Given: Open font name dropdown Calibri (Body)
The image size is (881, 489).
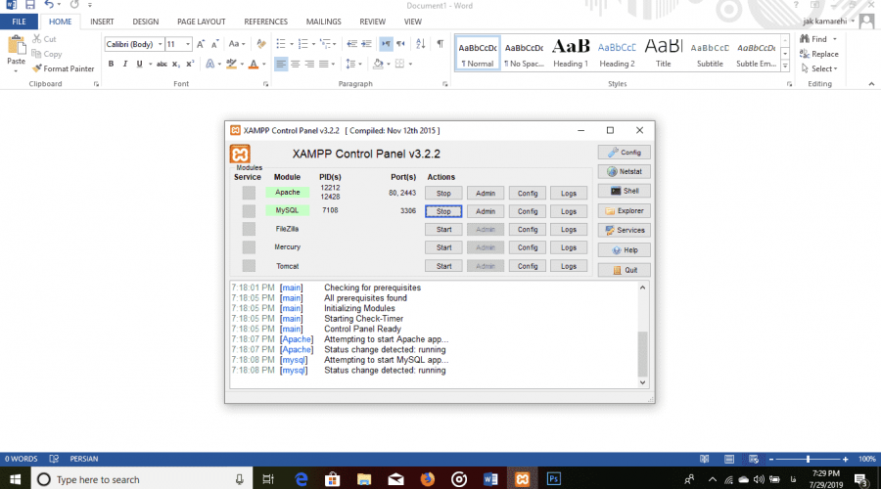Looking at the screenshot, I should click(x=161, y=44).
